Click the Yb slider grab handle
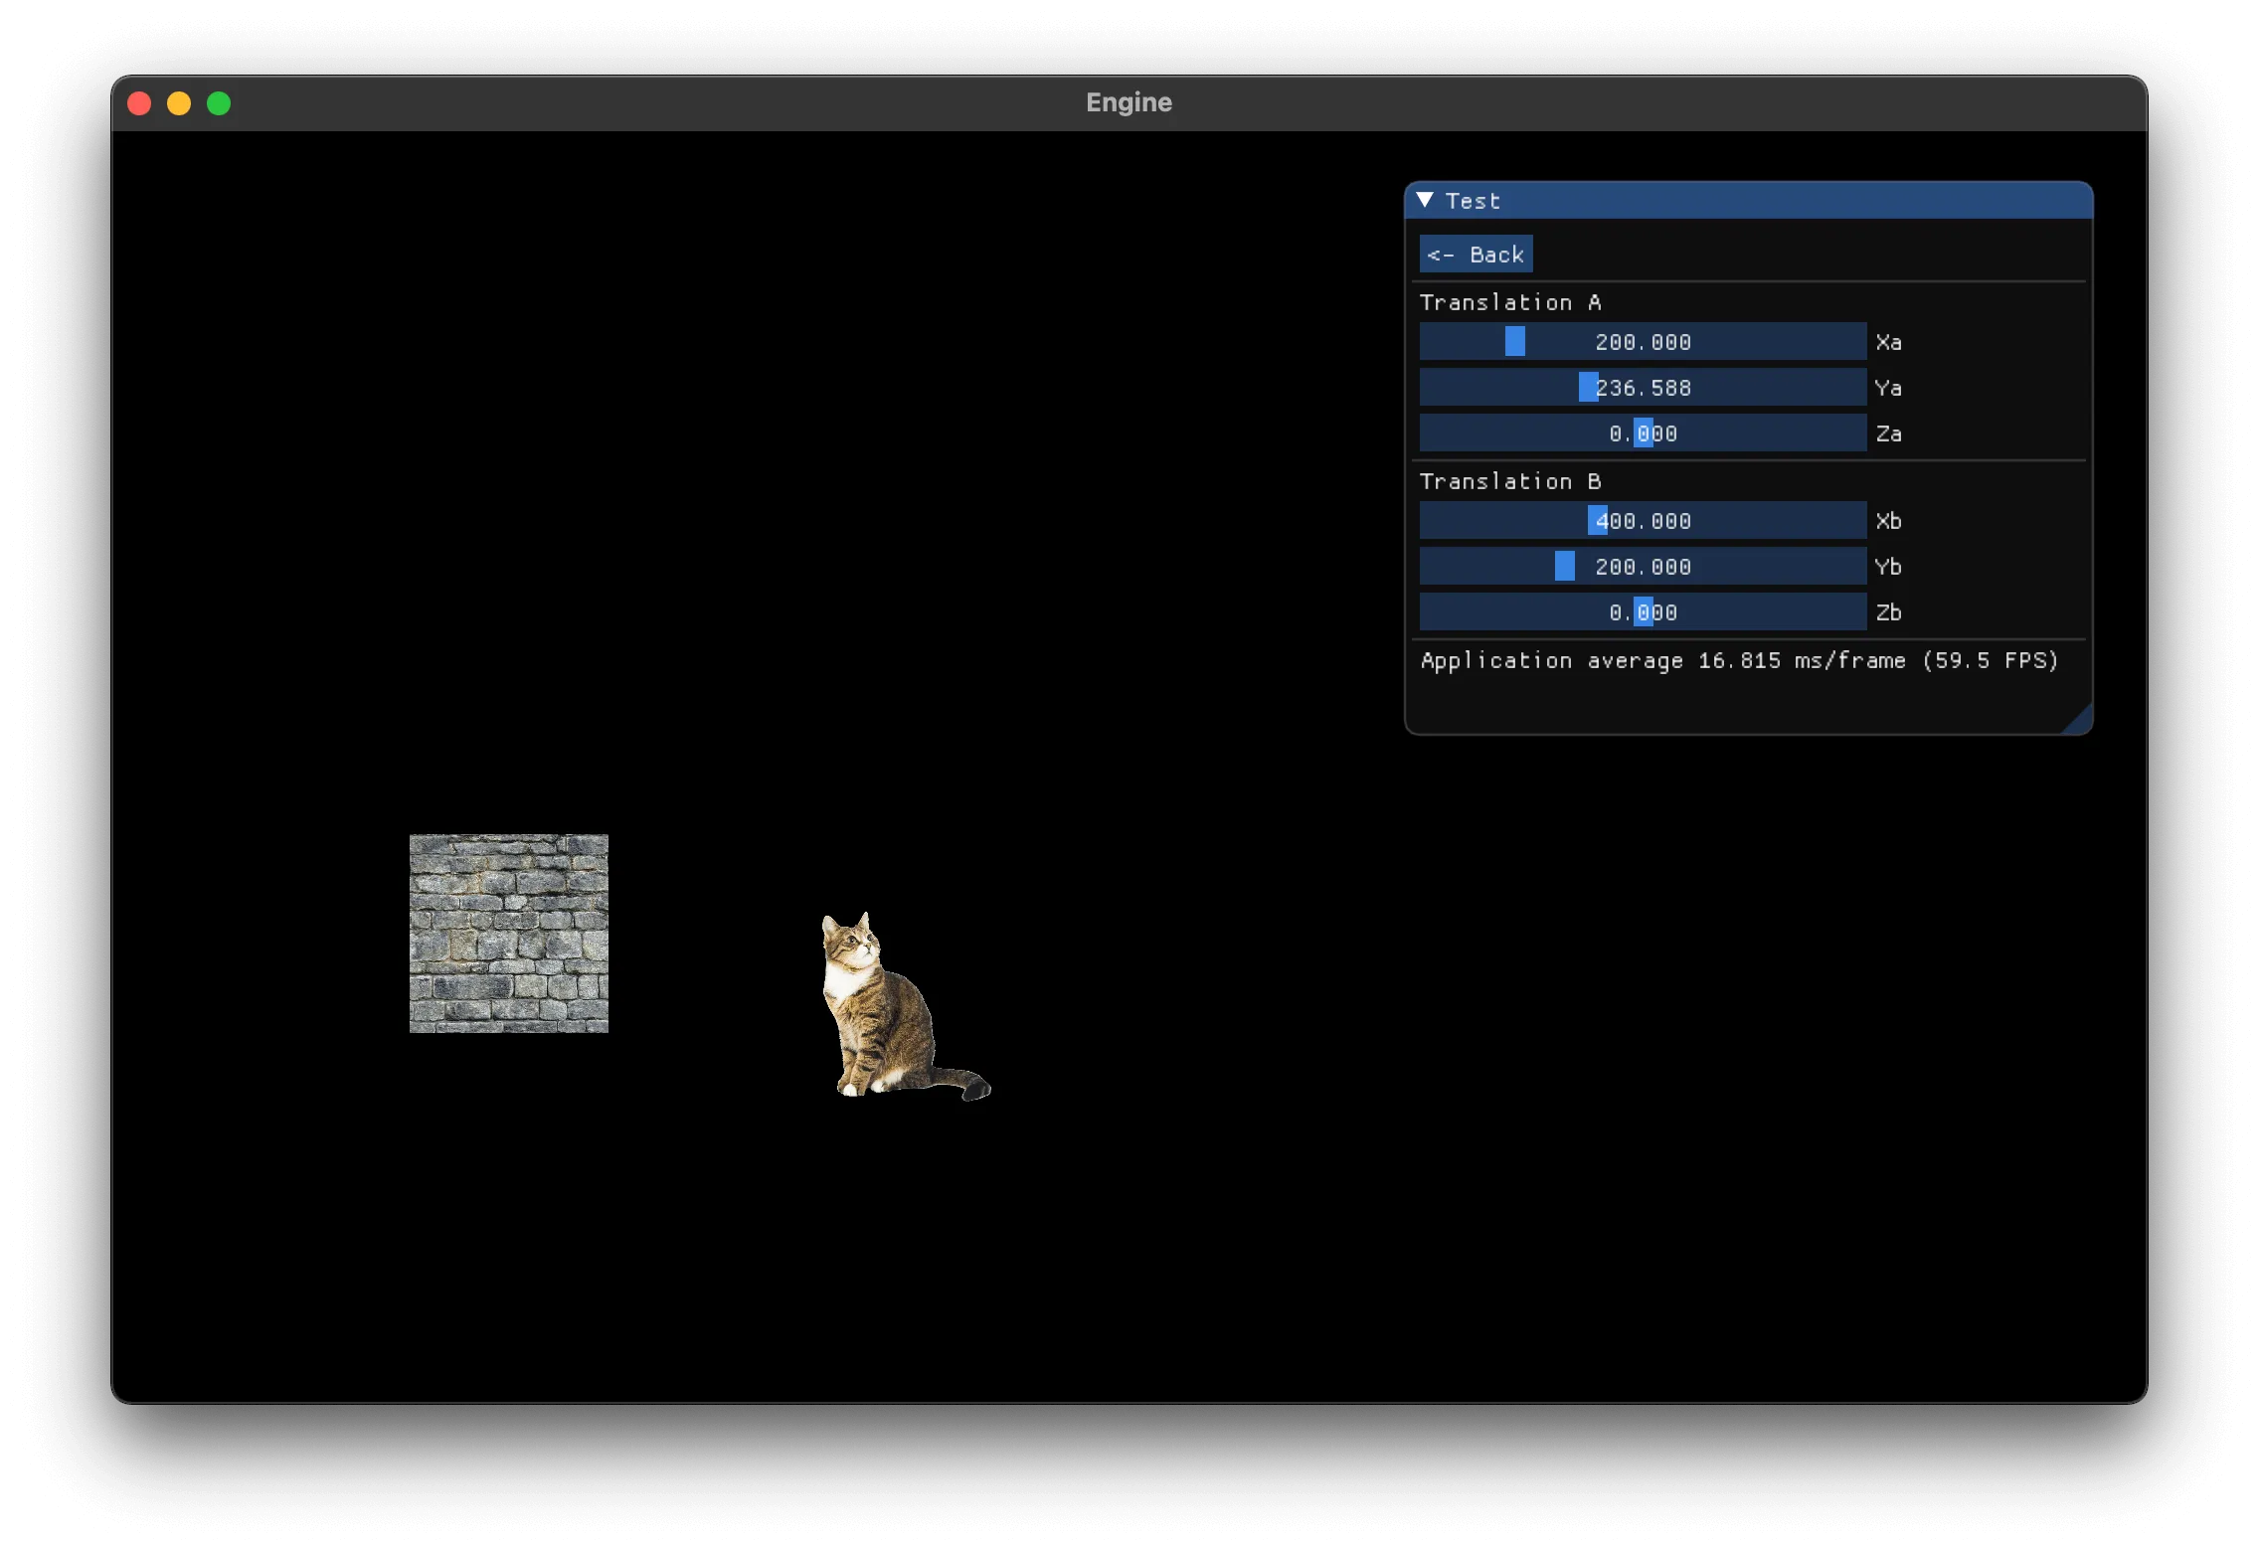The width and height of the screenshot is (2259, 1551). (x=1564, y=567)
